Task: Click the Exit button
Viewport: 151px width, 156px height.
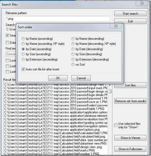Action: (x=130, y=21)
